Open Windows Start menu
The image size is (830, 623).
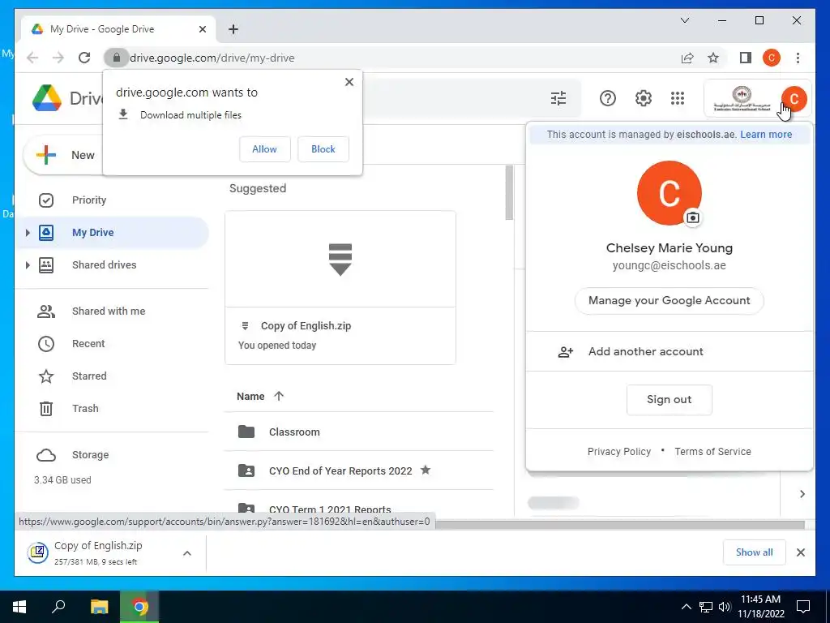19,607
